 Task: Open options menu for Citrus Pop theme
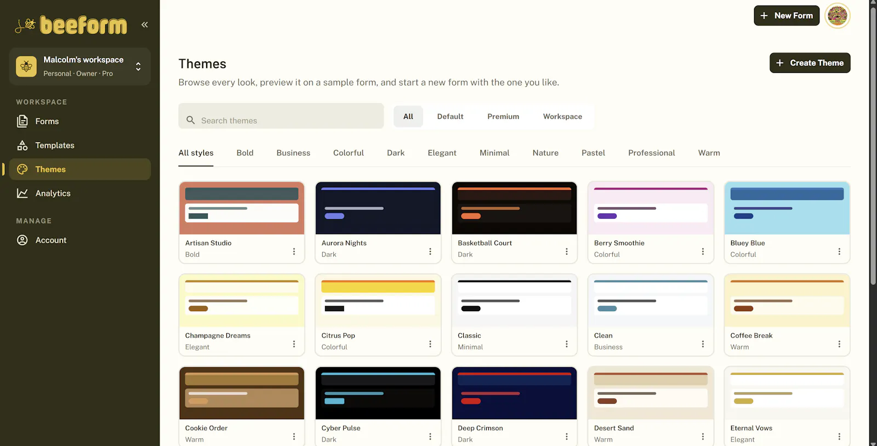coord(430,344)
